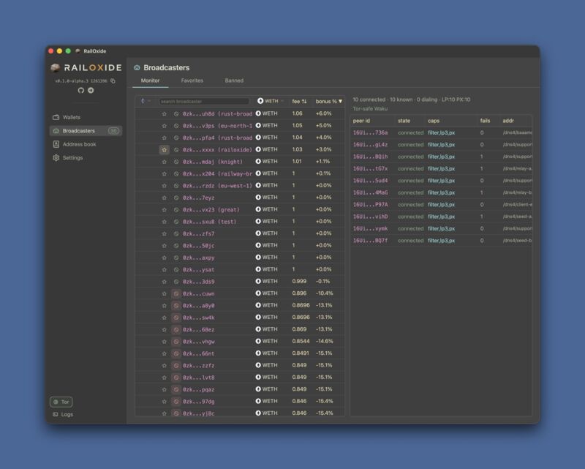This screenshot has height=469, width=585.
Task: Favorite the 0zk...v3ps broadcaster
Action: tap(164, 125)
